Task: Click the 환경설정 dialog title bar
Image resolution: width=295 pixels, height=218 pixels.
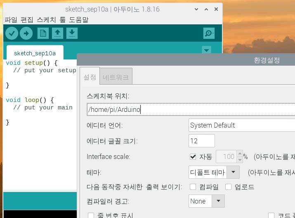Action: (x=186, y=60)
